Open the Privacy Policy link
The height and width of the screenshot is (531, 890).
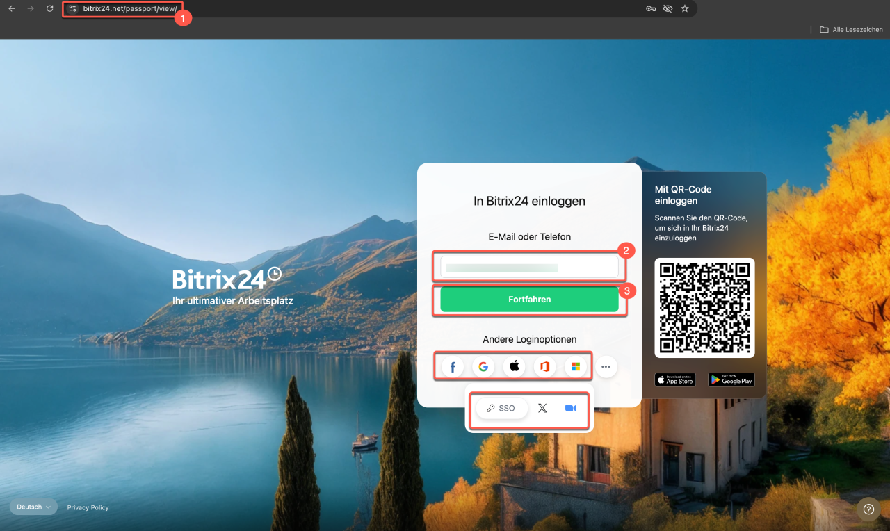(x=88, y=507)
